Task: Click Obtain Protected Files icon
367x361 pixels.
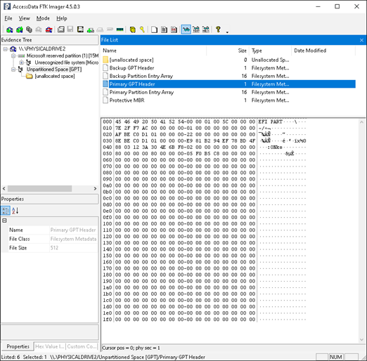Action: [133, 29]
